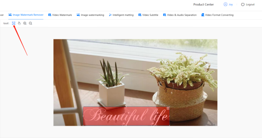This screenshot has width=262, height=138.
Task: Click the Image watermarking tab icon
Action: [x=78, y=15]
